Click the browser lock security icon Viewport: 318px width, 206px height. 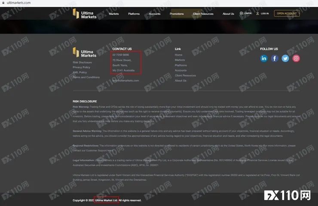coord(3,3)
